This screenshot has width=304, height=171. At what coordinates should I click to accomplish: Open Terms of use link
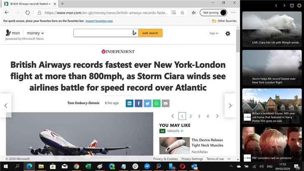tap(215, 159)
